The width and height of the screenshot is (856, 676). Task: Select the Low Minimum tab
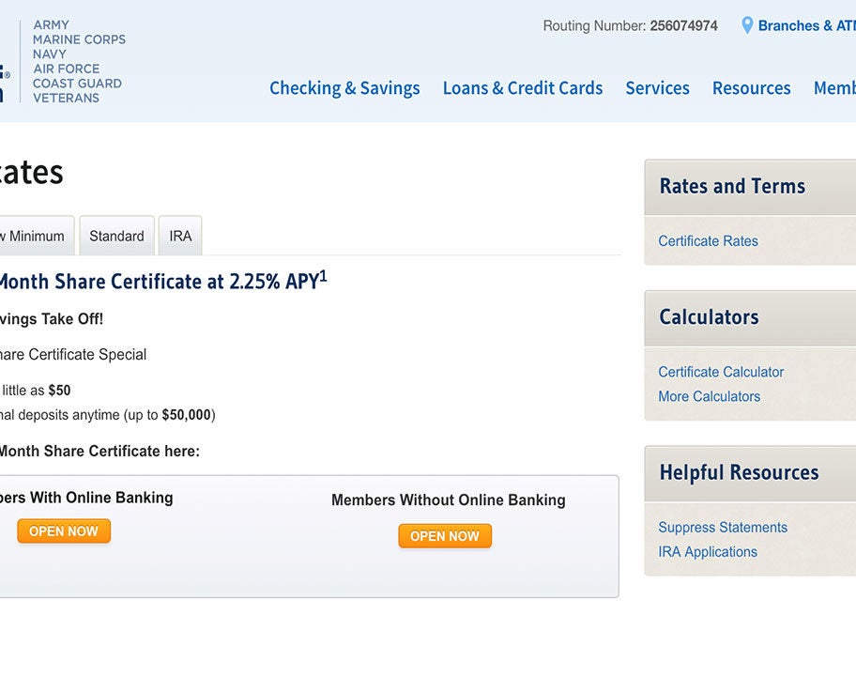pyautogui.click(x=33, y=237)
